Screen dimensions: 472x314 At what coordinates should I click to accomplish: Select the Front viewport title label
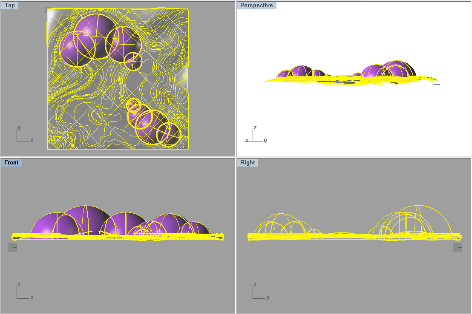click(12, 162)
